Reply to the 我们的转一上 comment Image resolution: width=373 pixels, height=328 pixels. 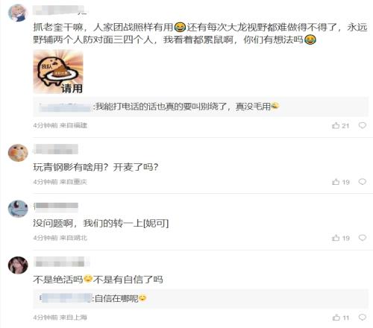point(363,238)
